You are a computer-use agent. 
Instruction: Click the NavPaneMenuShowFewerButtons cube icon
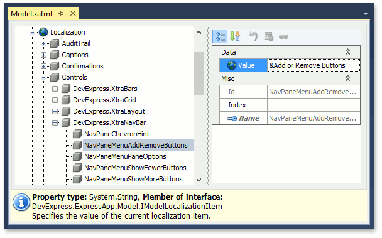click(x=77, y=168)
